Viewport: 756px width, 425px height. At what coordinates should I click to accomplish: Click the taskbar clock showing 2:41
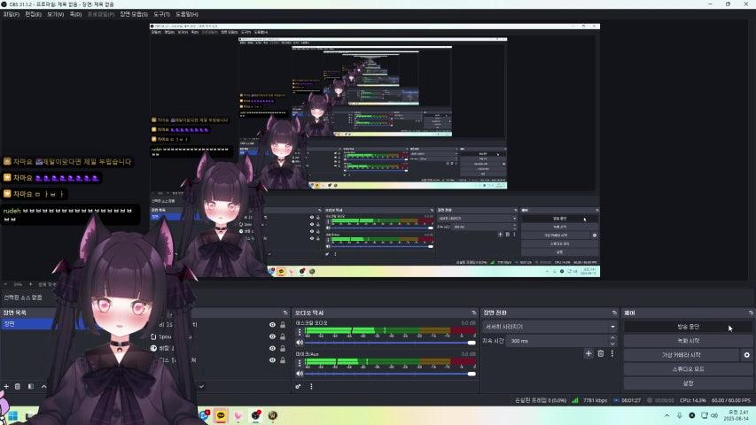pyautogui.click(x=737, y=415)
